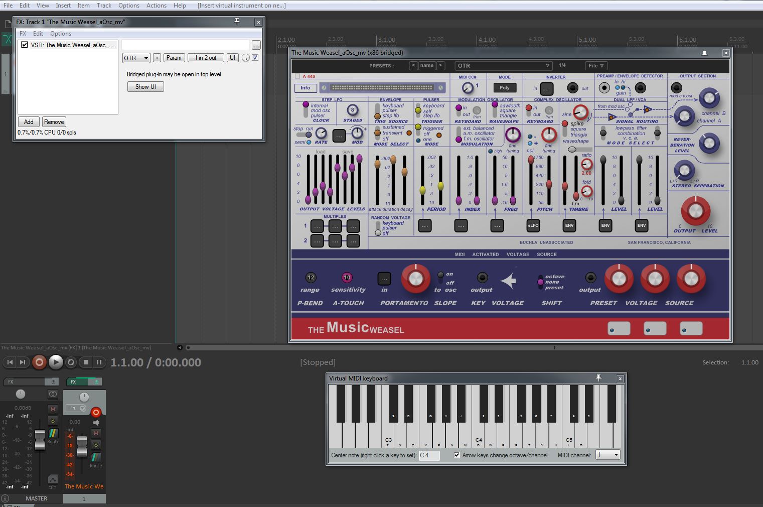Click the Step LFO Stages 8 knob
Screen dimensions: 763x507
(353, 110)
